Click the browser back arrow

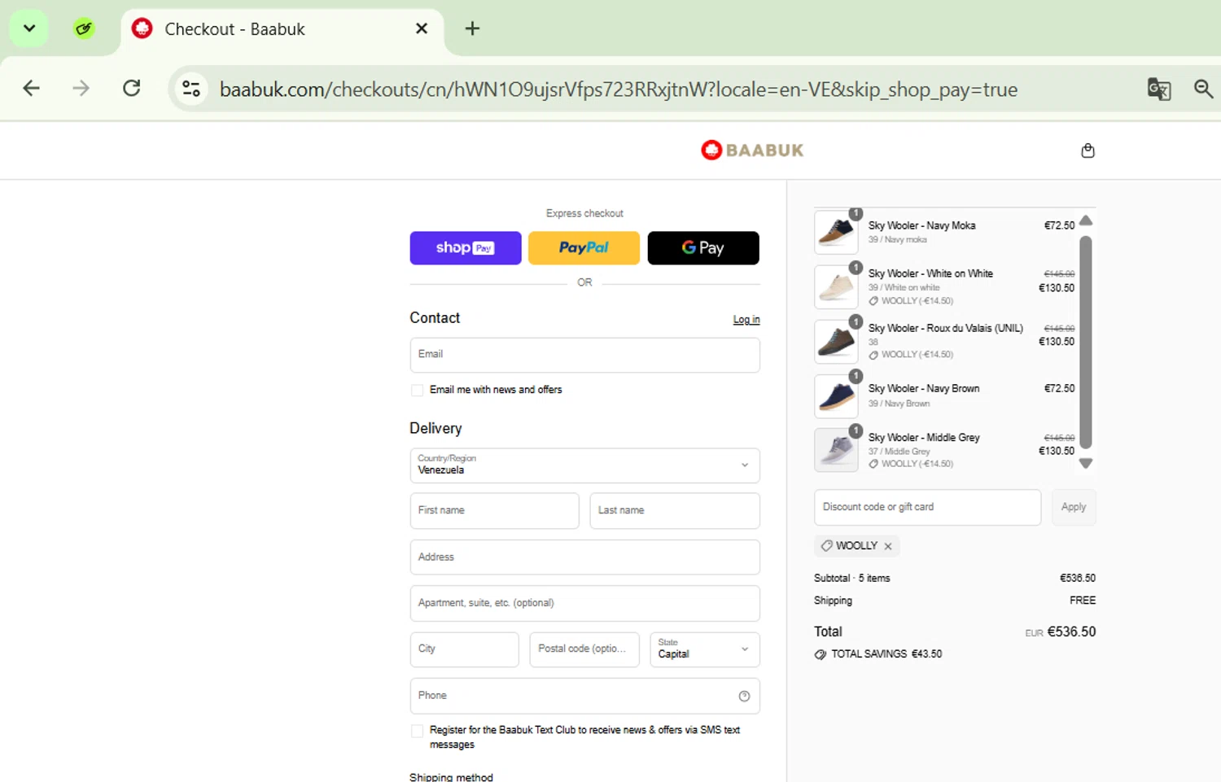tap(31, 88)
